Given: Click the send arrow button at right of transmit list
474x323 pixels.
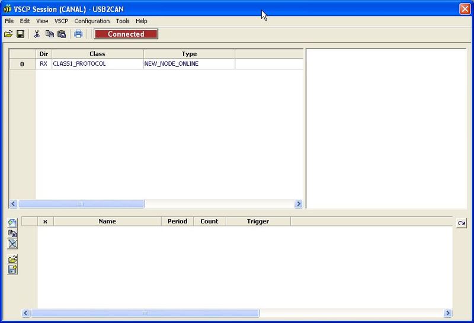Looking at the screenshot, I should coord(462,222).
